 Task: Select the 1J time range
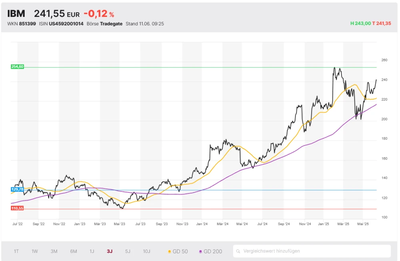pyautogui.click(x=92, y=251)
